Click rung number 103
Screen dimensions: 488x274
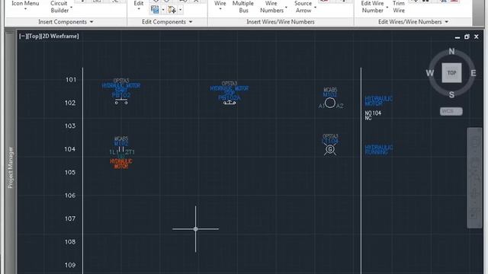(70, 126)
